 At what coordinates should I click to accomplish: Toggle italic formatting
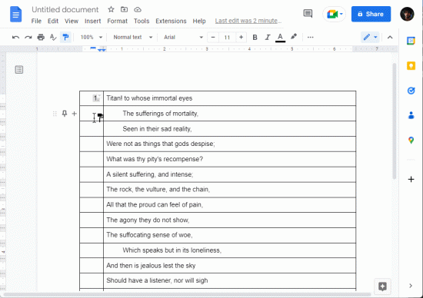click(x=268, y=37)
